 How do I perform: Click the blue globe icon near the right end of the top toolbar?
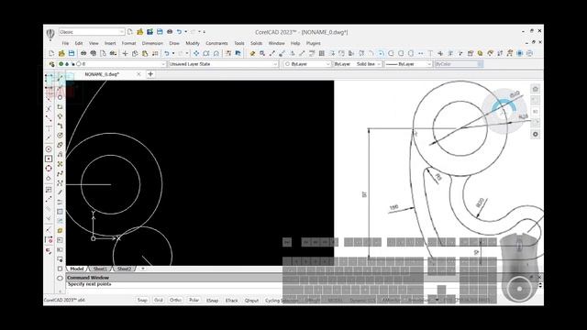[520, 53]
